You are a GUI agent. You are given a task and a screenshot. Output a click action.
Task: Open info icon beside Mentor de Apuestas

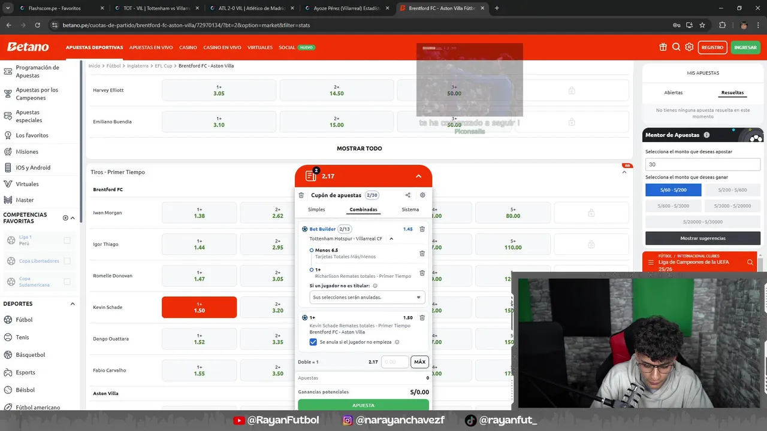tap(706, 135)
